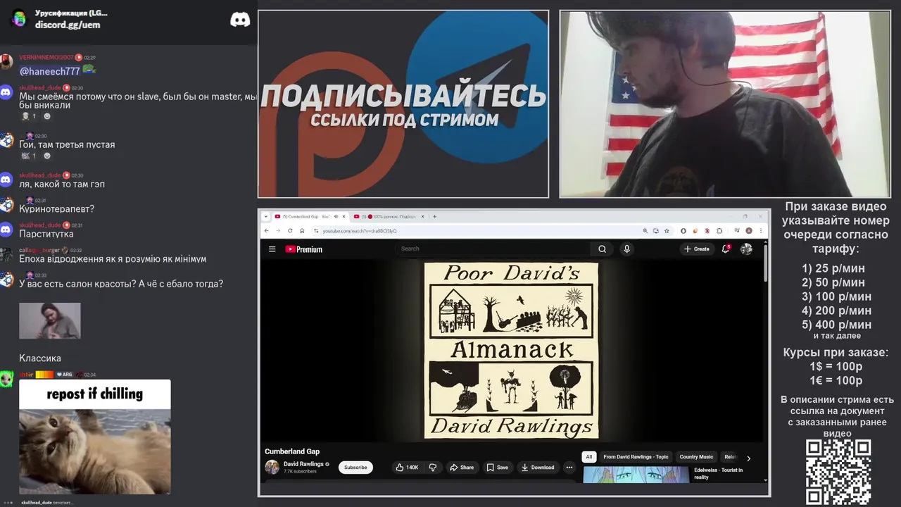Open the repost if chilling cat image
The width and height of the screenshot is (901, 507).
[x=94, y=437]
